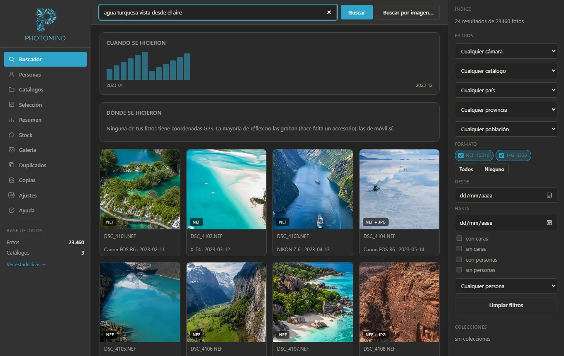Open the DSC_4102.NEF thumbnail
This screenshot has height=356, width=564.
tap(226, 189)
